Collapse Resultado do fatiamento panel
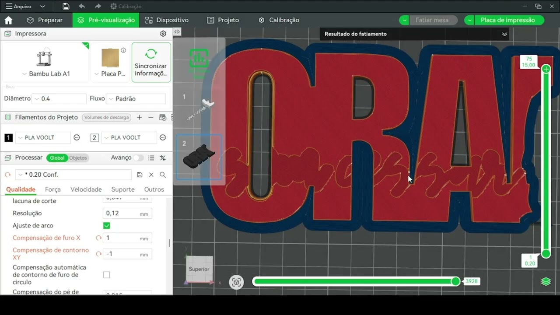 504,34
